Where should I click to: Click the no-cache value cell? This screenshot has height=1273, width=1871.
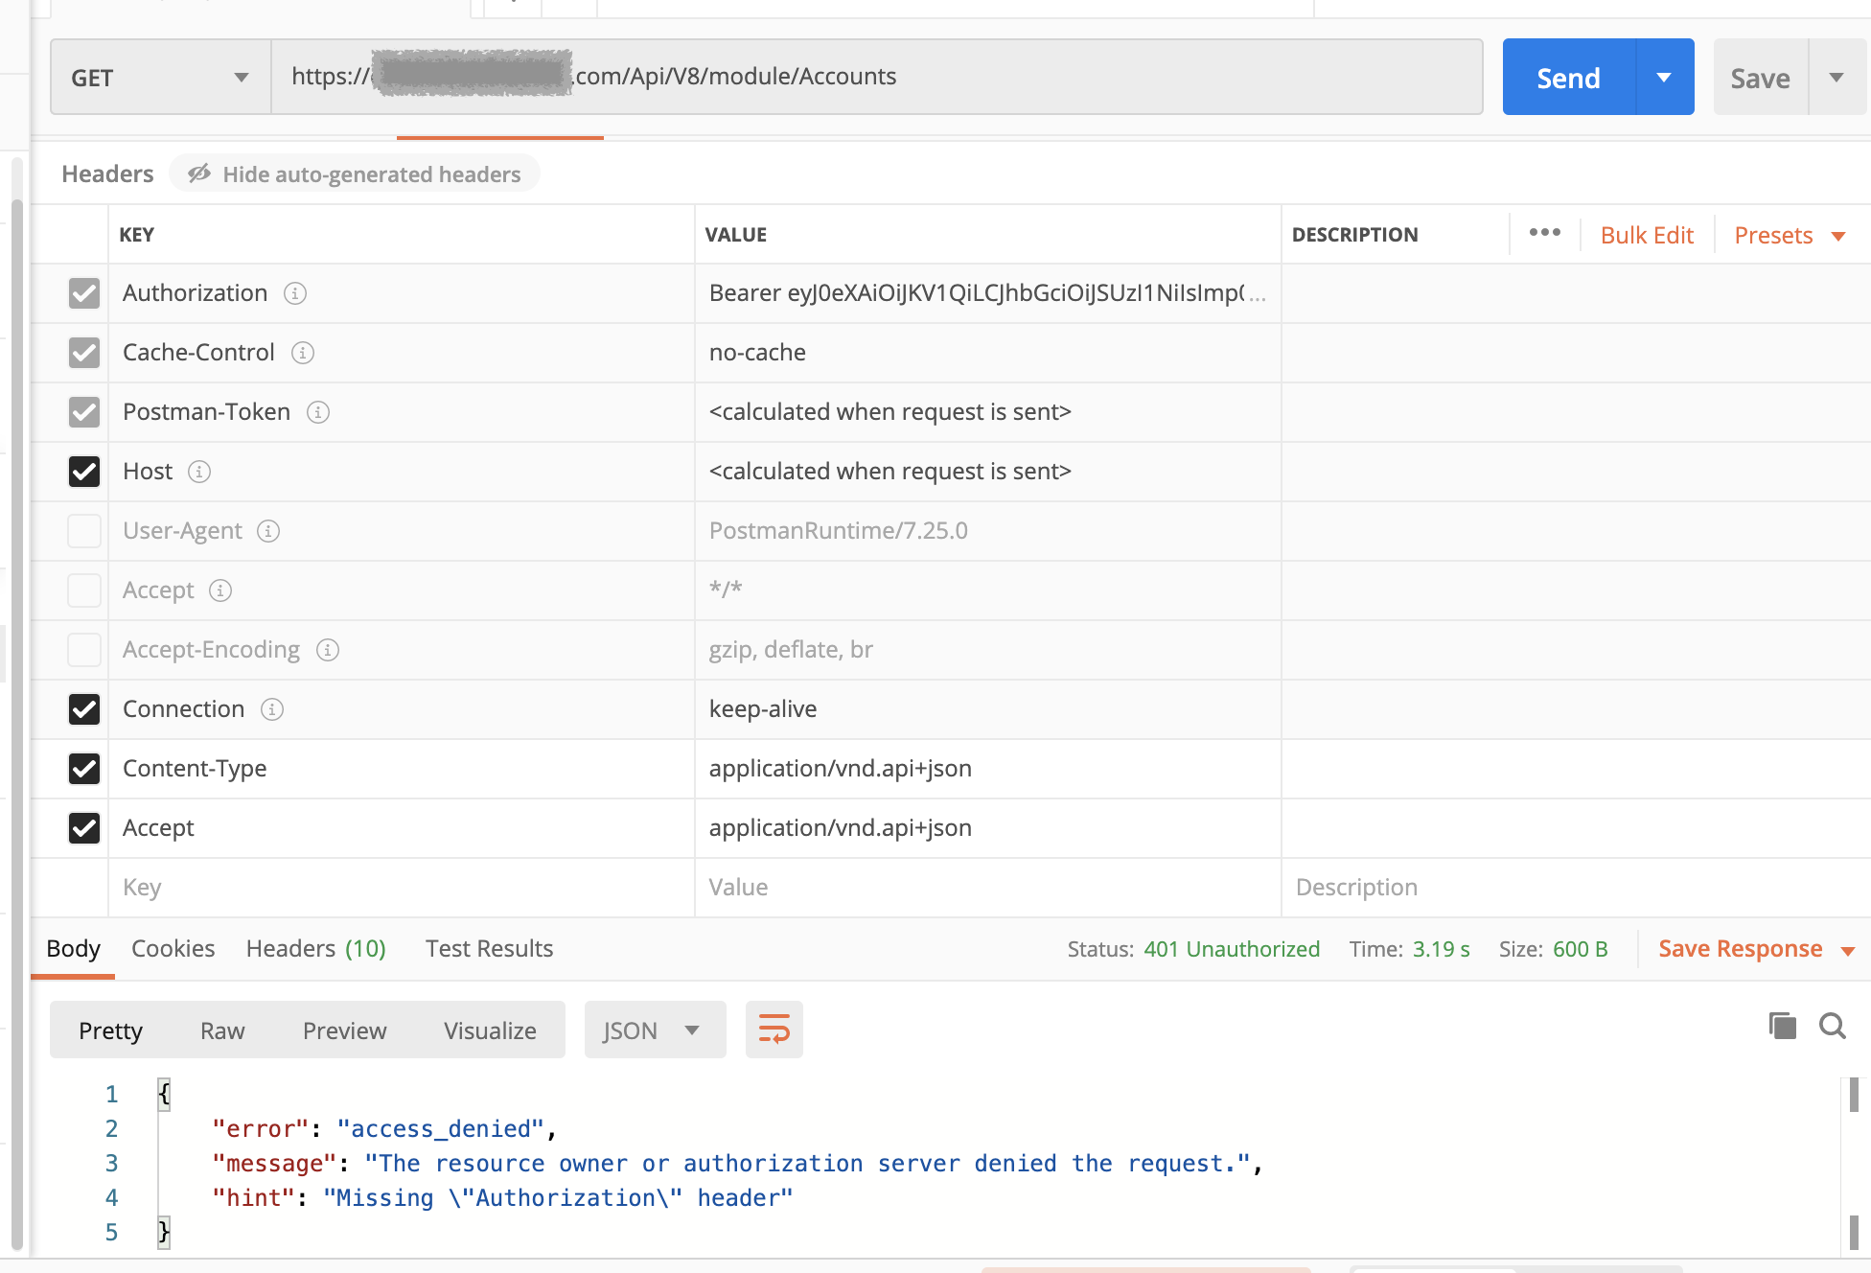click(x=987, y=353)
